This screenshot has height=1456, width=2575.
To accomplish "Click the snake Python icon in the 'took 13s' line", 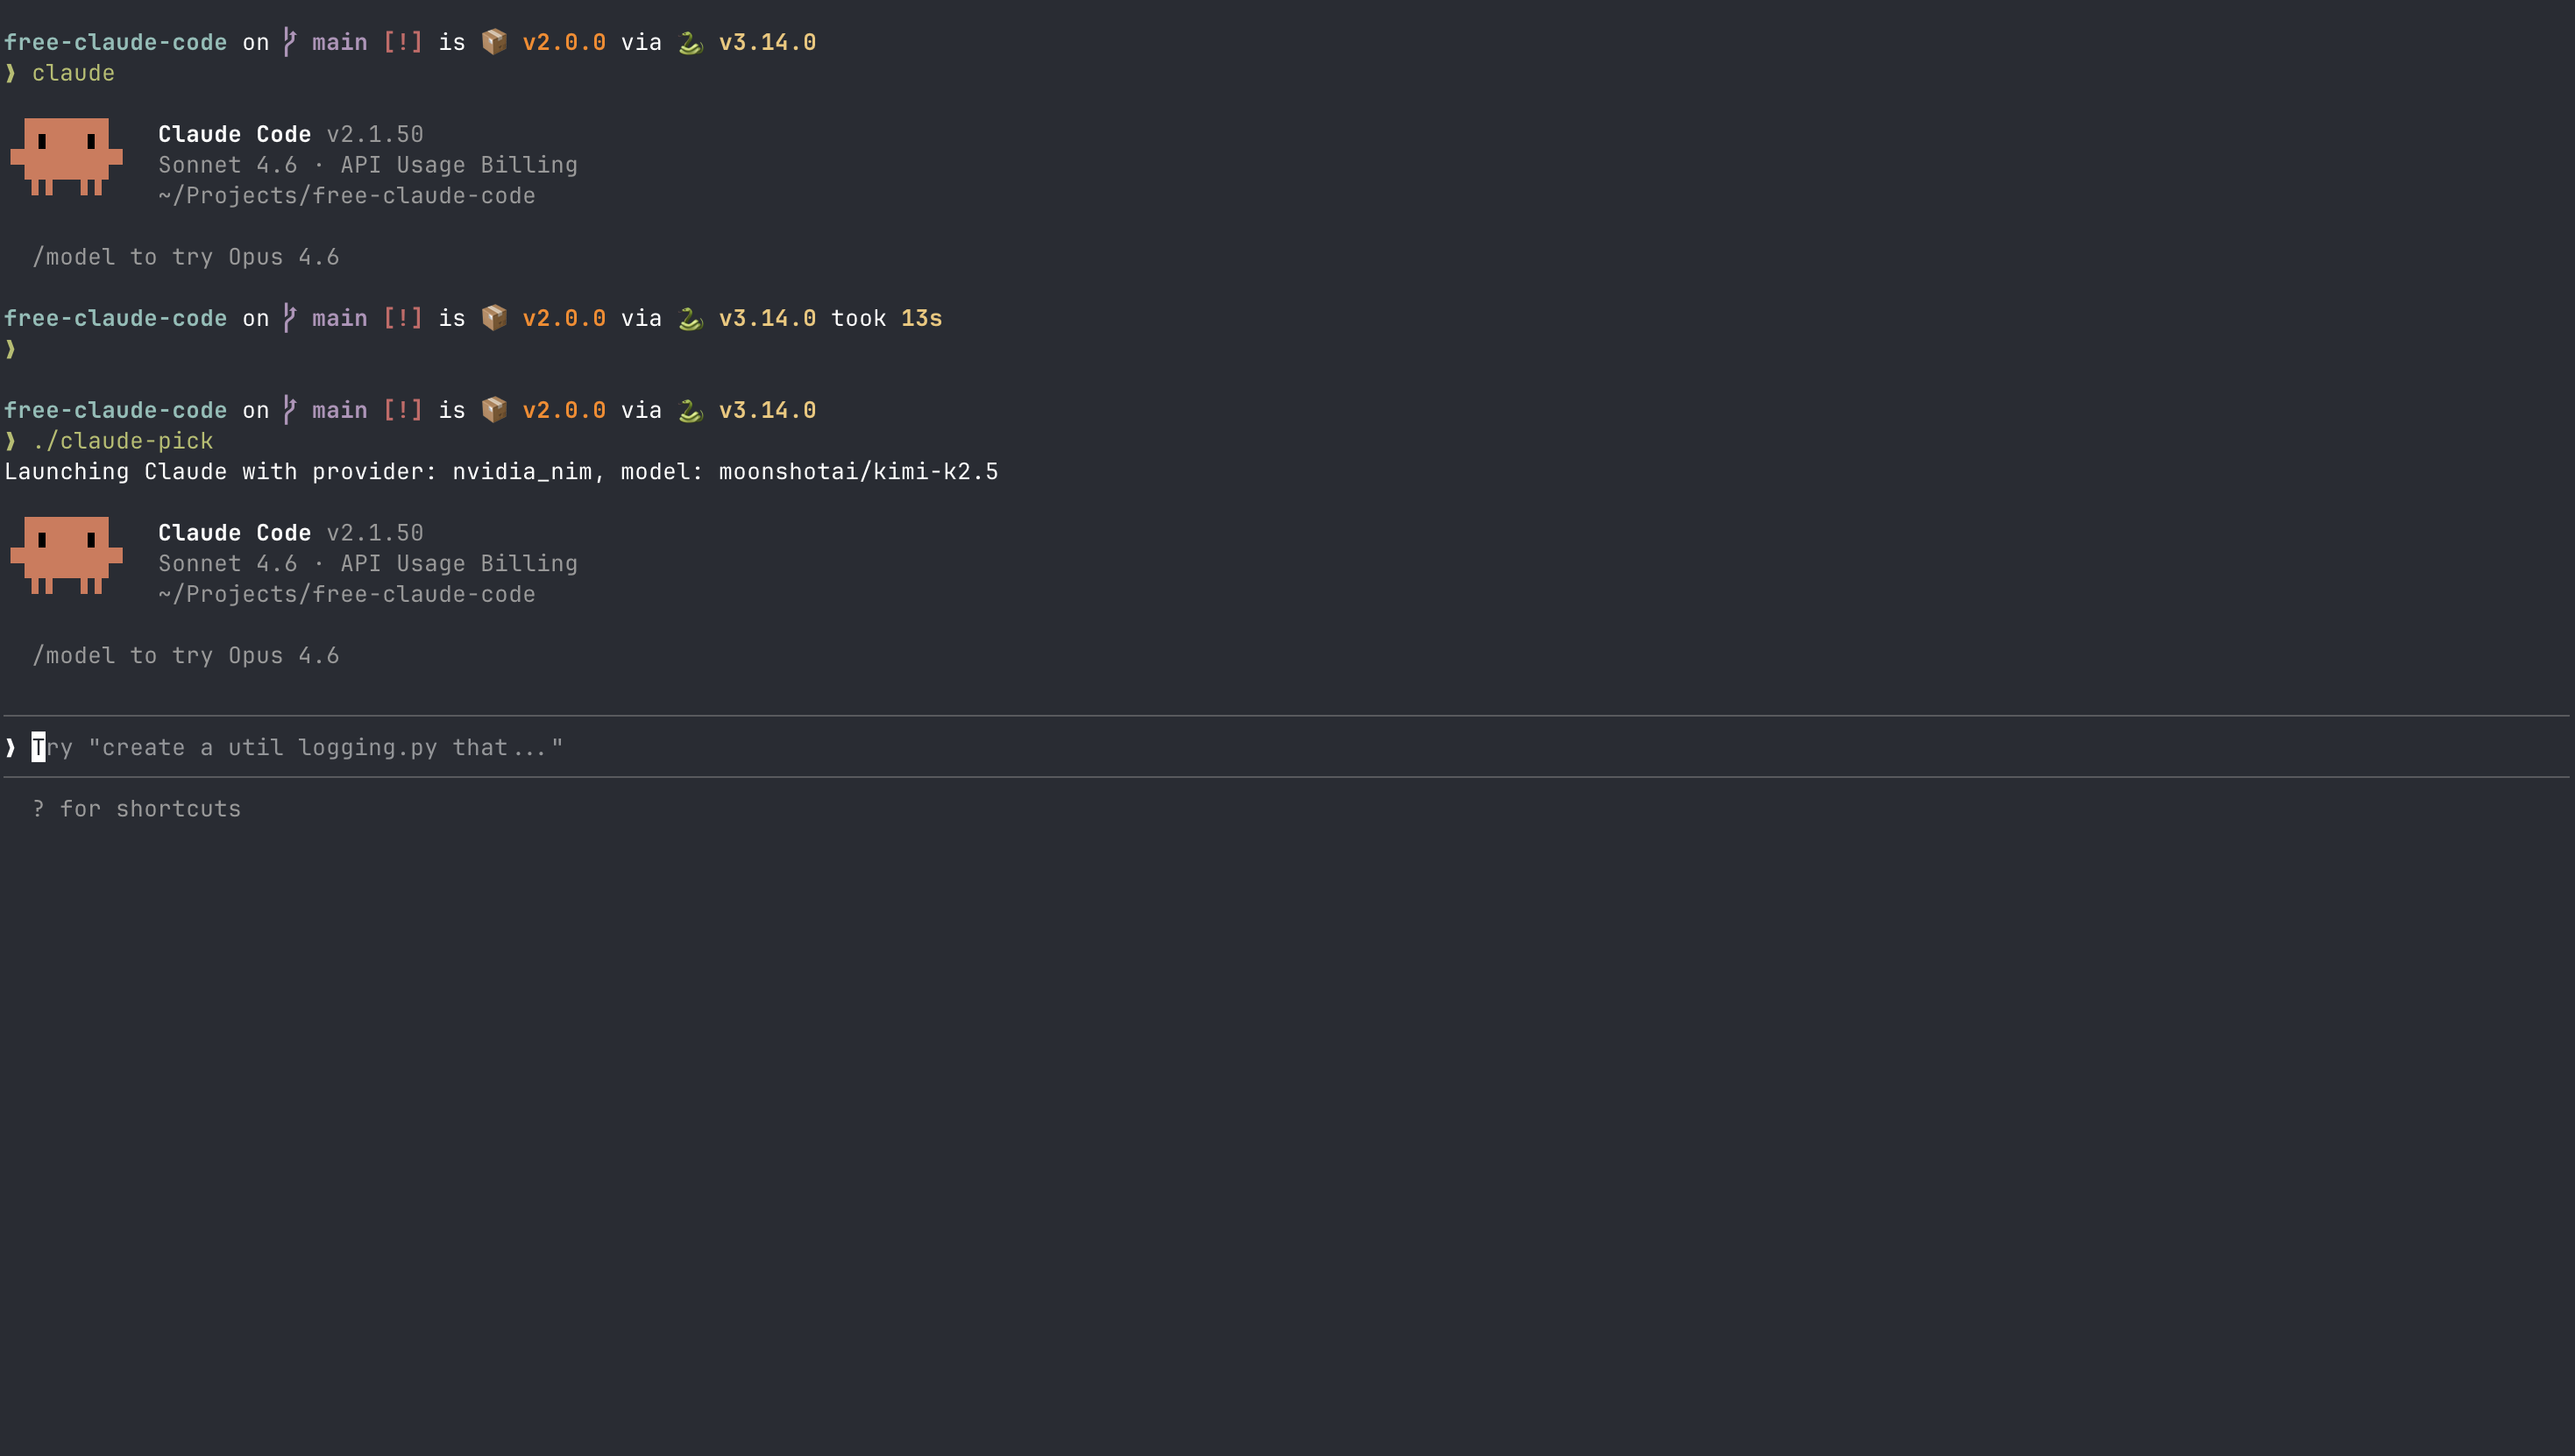I will point(691,318).
